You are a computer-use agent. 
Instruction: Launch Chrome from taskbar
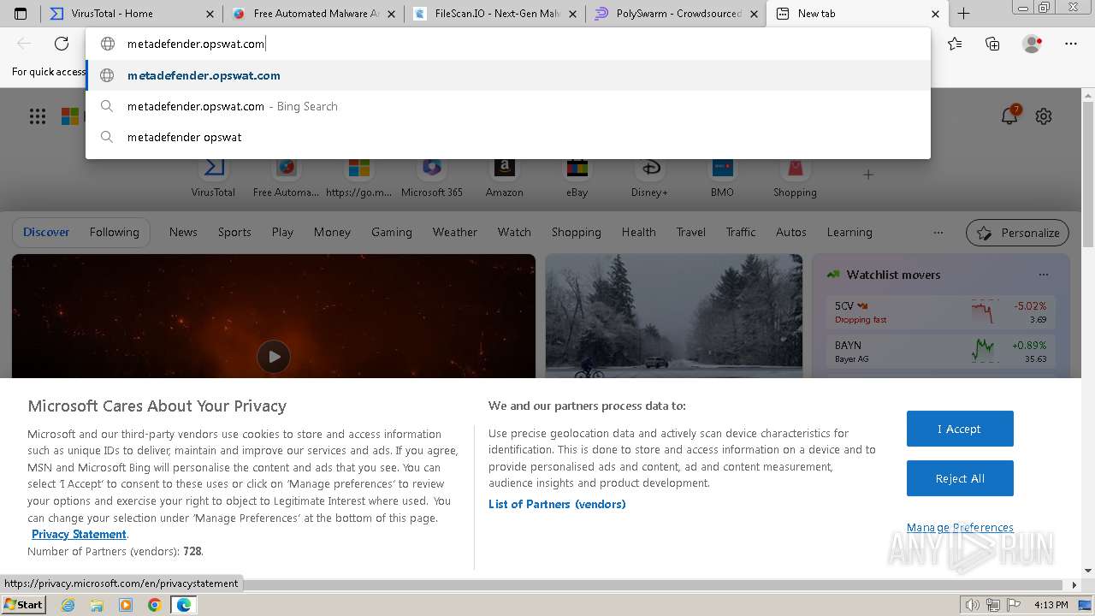[x=155, y=605]
